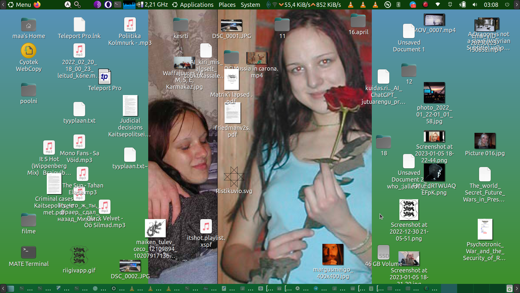Image resolution: width=520 pixels, height=293 pixels.
Task: Select the DSC_0001.JPG thumbnail
Action: coord(231,29)
